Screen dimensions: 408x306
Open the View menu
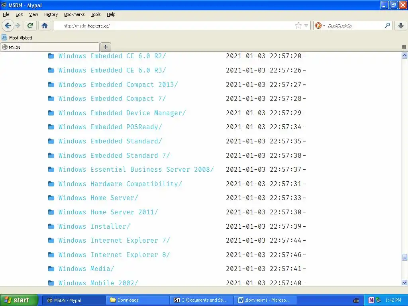(x=33, y=14)
